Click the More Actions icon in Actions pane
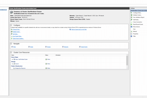Screen dimensions: 147x98 (x=131, y=27)
